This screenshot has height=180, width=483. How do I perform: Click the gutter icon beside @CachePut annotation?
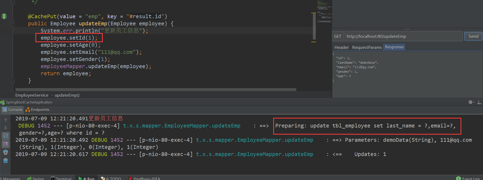pyautogui.click(x=4, y=16)
